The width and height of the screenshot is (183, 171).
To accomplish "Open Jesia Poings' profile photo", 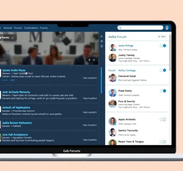I will [x=112, y=47].
